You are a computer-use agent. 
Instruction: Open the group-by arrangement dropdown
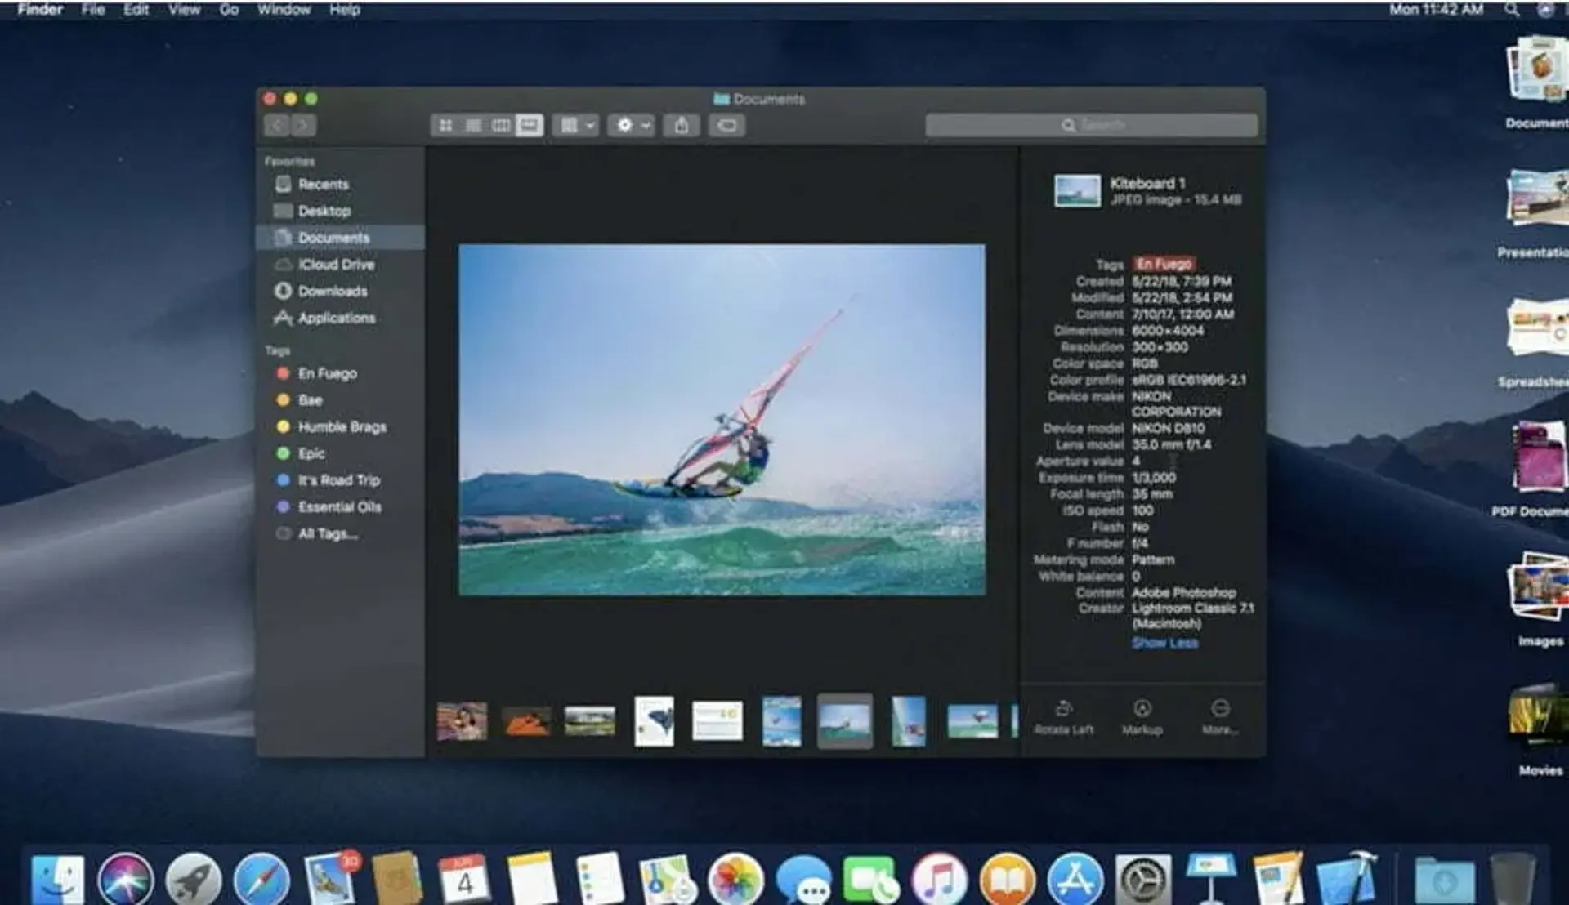pyautogui.click(x=576, y=125)
